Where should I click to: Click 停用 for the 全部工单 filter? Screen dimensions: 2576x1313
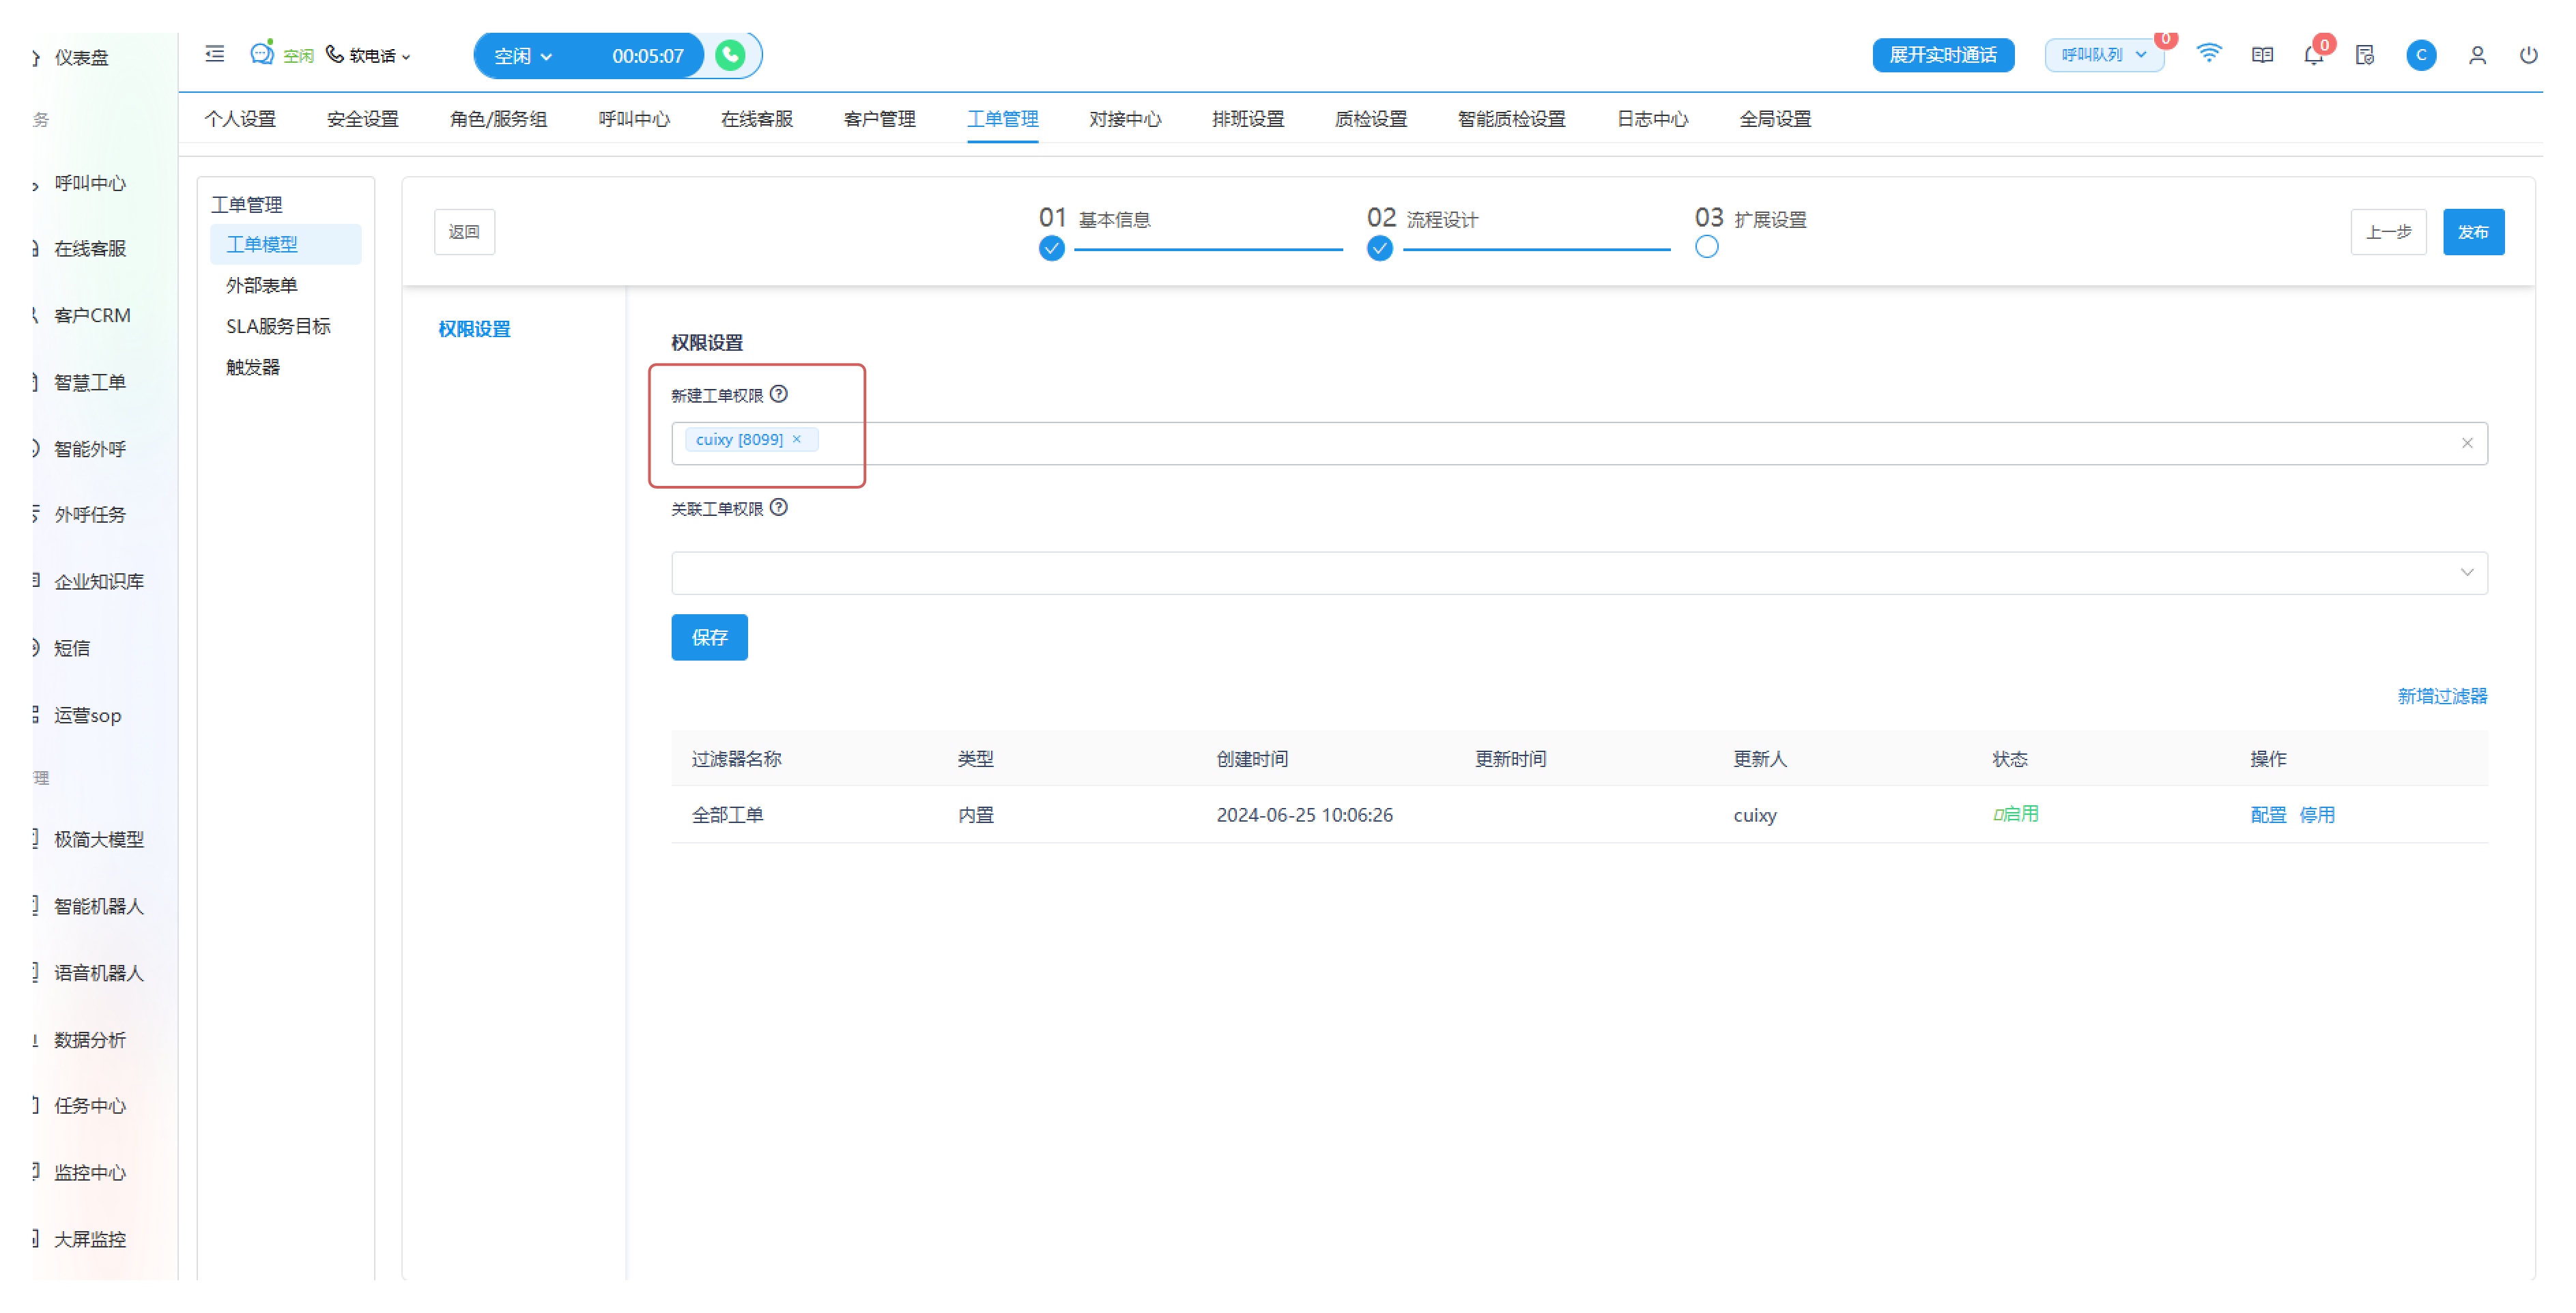[x=2316, y=815]
